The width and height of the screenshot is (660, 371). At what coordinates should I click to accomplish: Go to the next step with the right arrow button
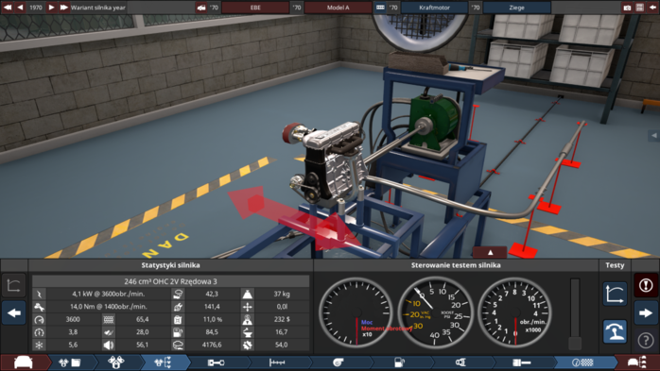pos(646,312)
